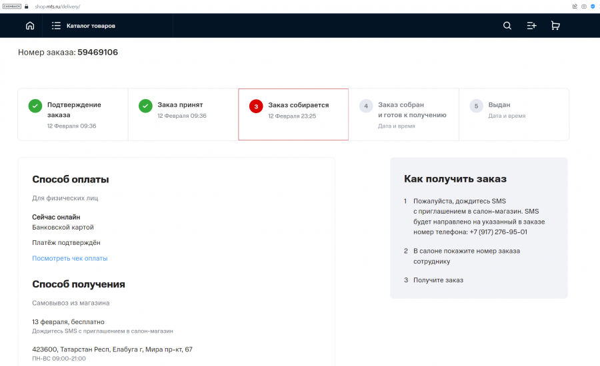Image resolution: width=600 pixels, height=366 pixels.
Task: Click the shop.mts.ru/delivery/ address field
Action: pyautogui.click(x=57, y=7)
